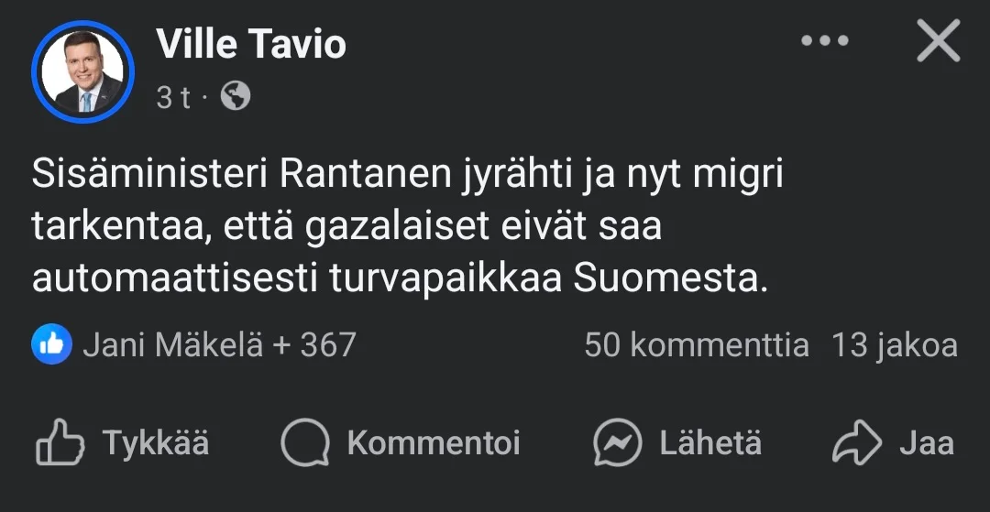Show the "+ 367" other reactors
Viewport: 990px width, 512px height.
pyautogui.click(x=314, y=345)
